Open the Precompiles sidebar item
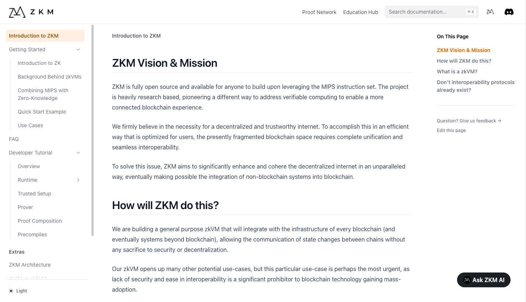526x302 pixels. point(32,235)
